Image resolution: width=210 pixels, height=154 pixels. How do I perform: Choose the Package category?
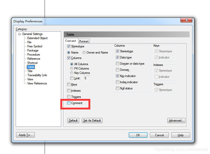coord(33,50)
